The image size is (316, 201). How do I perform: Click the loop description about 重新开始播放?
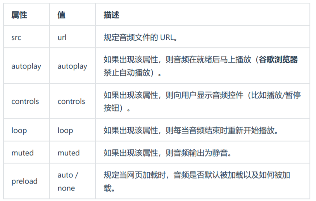191,130
